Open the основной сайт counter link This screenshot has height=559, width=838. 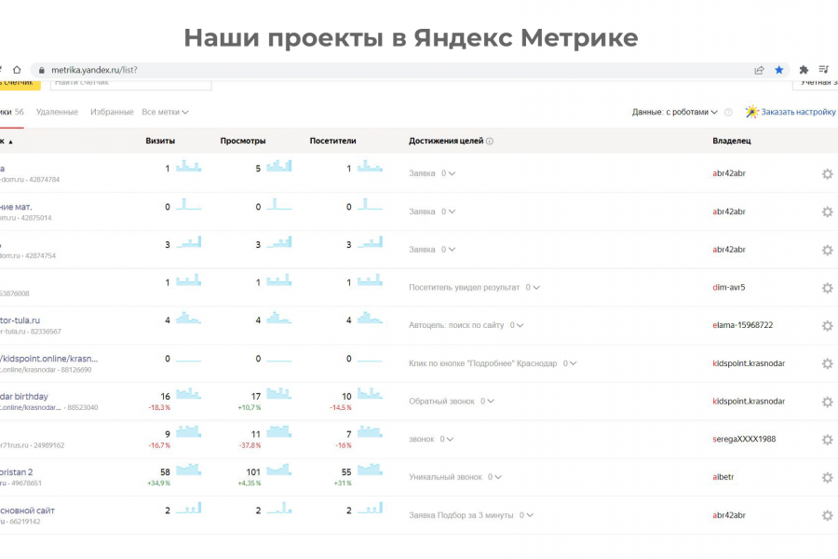pyautogui.click(x=27, y=511)
